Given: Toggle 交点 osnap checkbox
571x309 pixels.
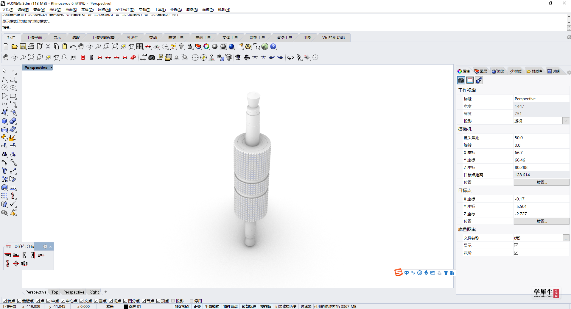Looking at the screenshot, I should tap(82, 301).
